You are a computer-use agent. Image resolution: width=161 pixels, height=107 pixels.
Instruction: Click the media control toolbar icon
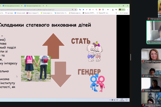pos(116,10)
